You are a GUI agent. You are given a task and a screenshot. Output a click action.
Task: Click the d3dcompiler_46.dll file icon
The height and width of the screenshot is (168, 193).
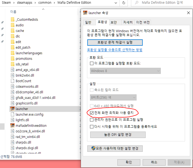[x=13, y=92]
